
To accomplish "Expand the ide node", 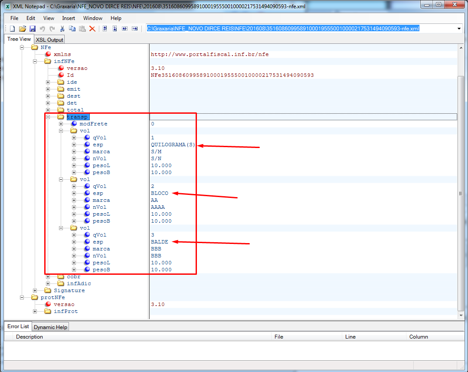I will click(48, 82).
